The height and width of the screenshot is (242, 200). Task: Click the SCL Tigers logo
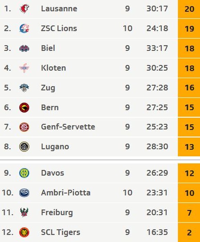(24, 232)
